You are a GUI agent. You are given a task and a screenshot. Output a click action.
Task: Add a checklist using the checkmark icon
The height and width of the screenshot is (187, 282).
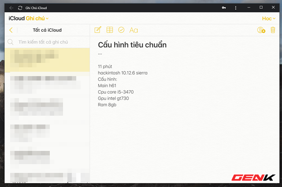point(121,30)
